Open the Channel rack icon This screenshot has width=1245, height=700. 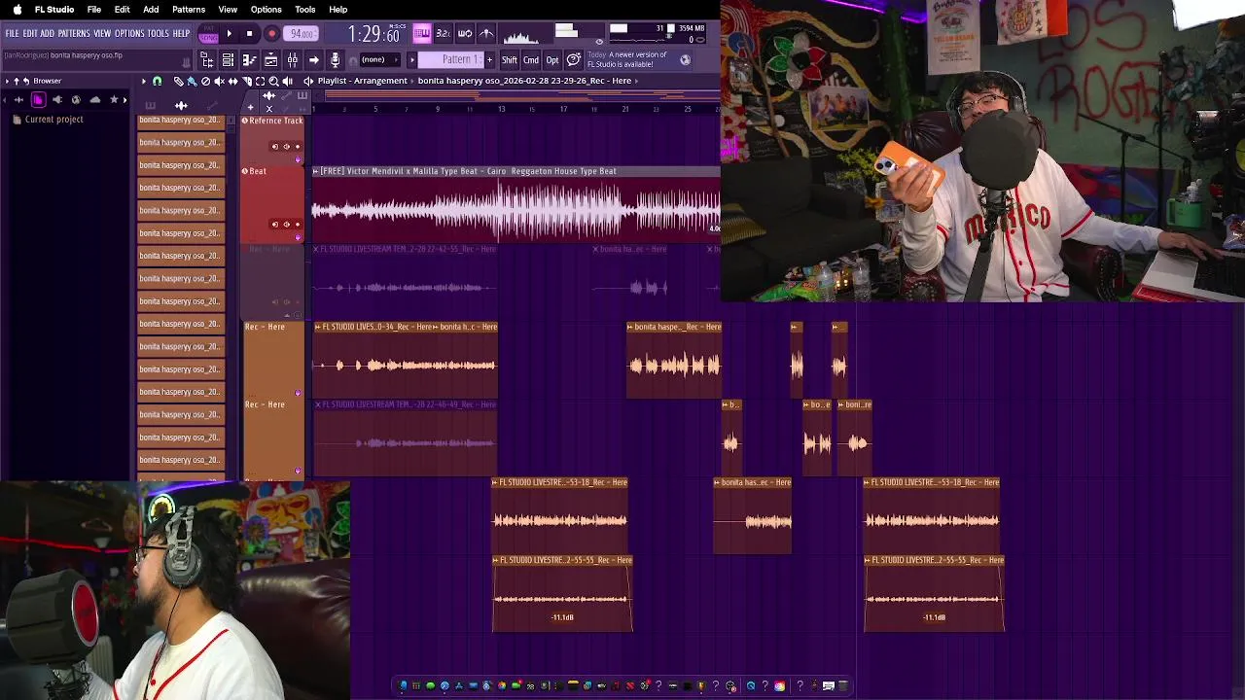228,60
